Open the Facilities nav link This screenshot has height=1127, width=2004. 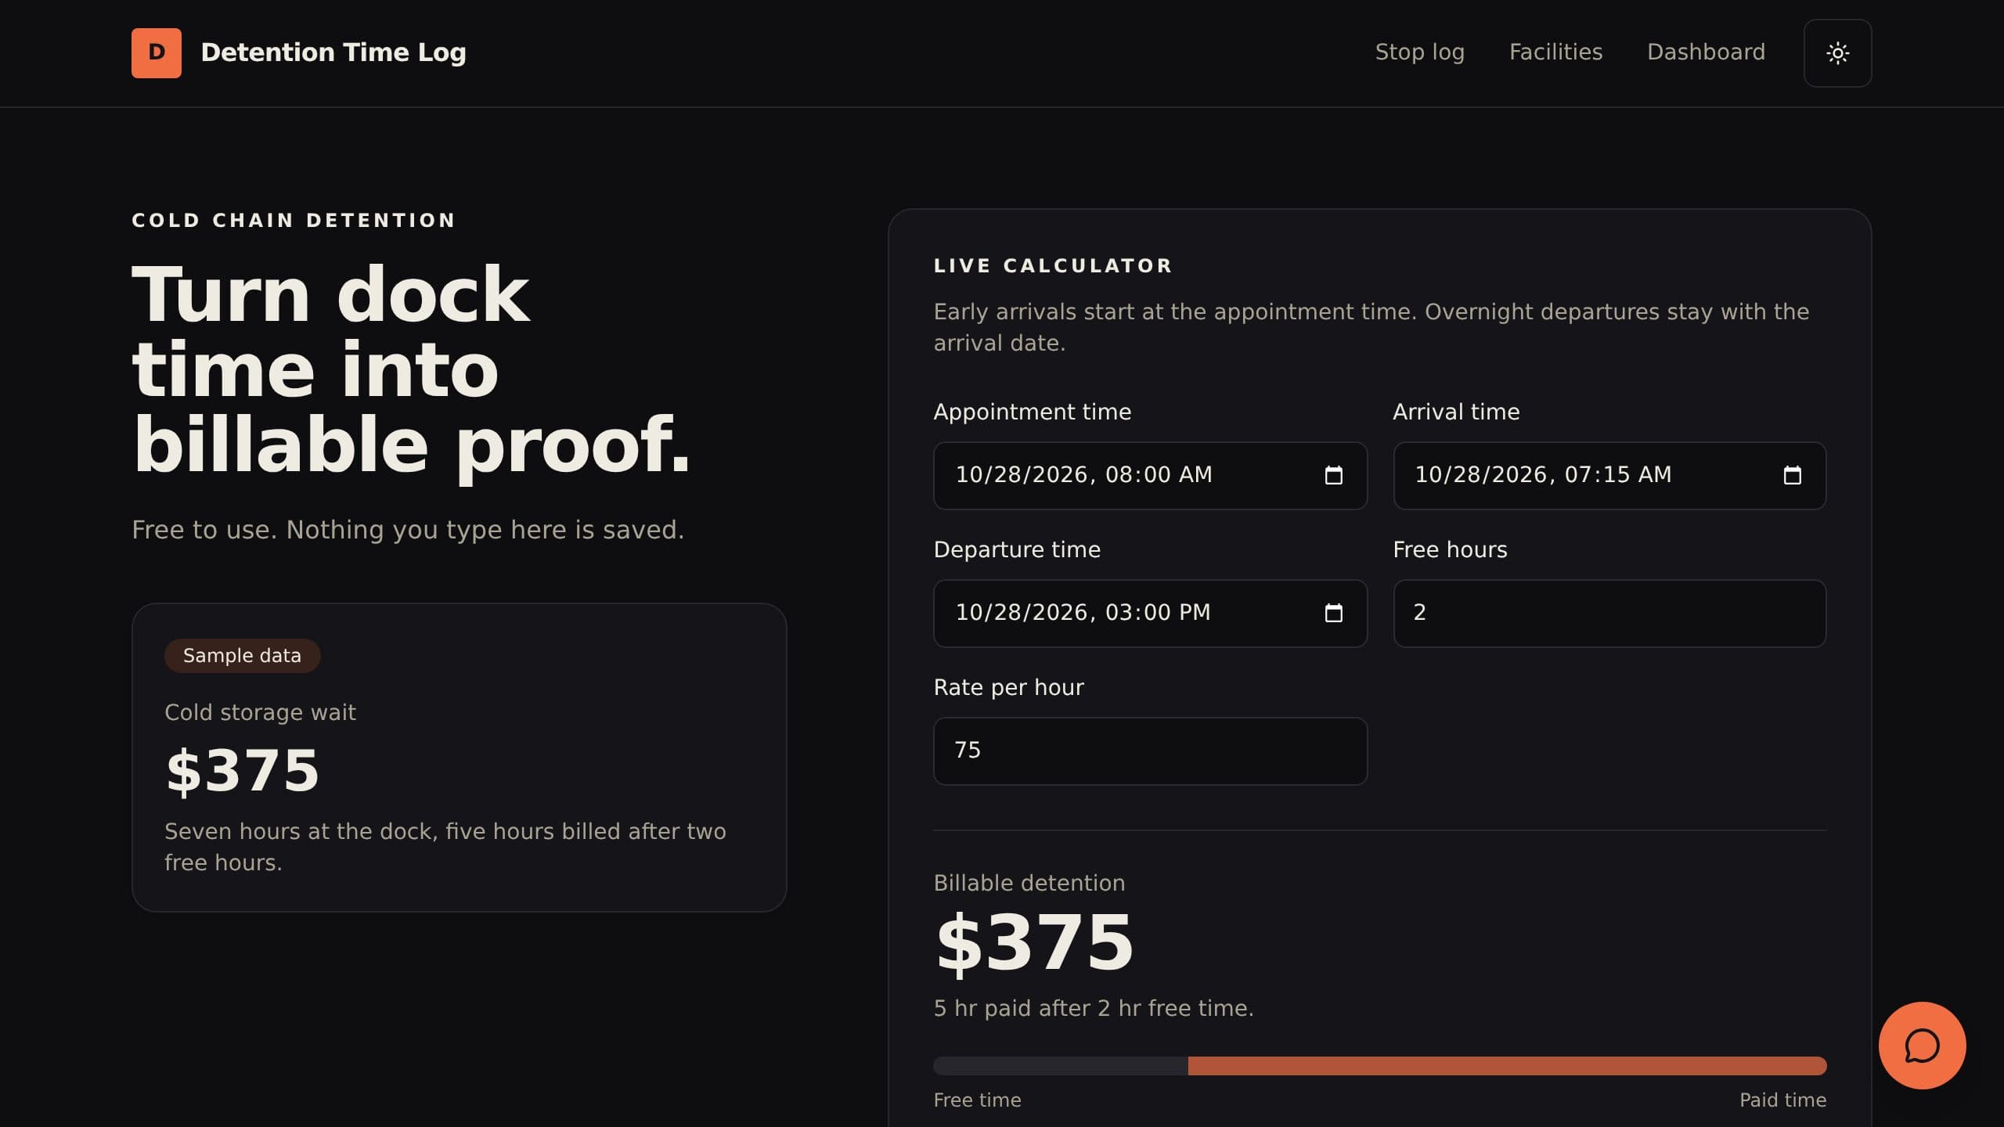1555,52
